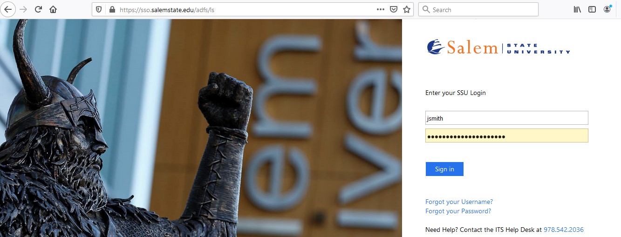Click the forward navigation arrow

pos(24,9)
